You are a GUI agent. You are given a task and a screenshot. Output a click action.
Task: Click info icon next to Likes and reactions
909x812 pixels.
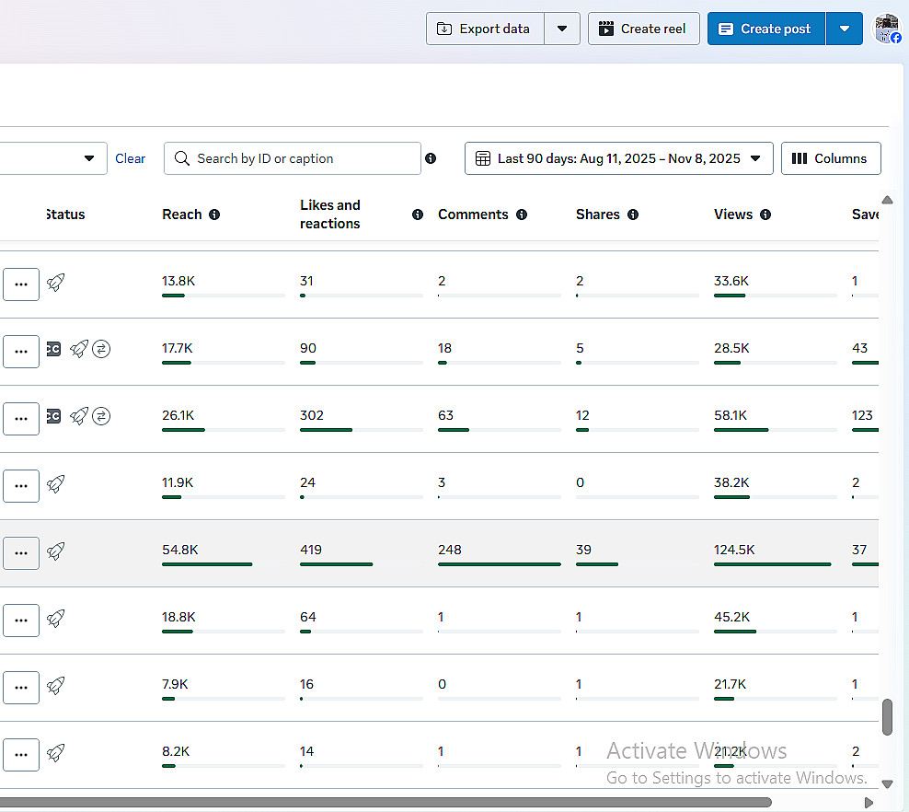pos(418,215)
